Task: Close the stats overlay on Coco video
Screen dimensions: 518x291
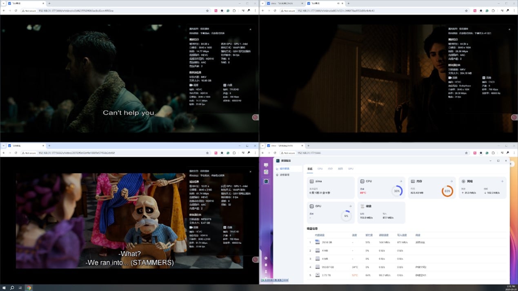Action: (x=251, y=171)
